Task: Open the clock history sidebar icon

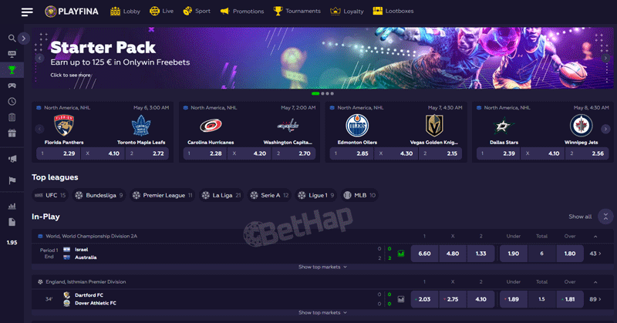Action: pos(12,102)
